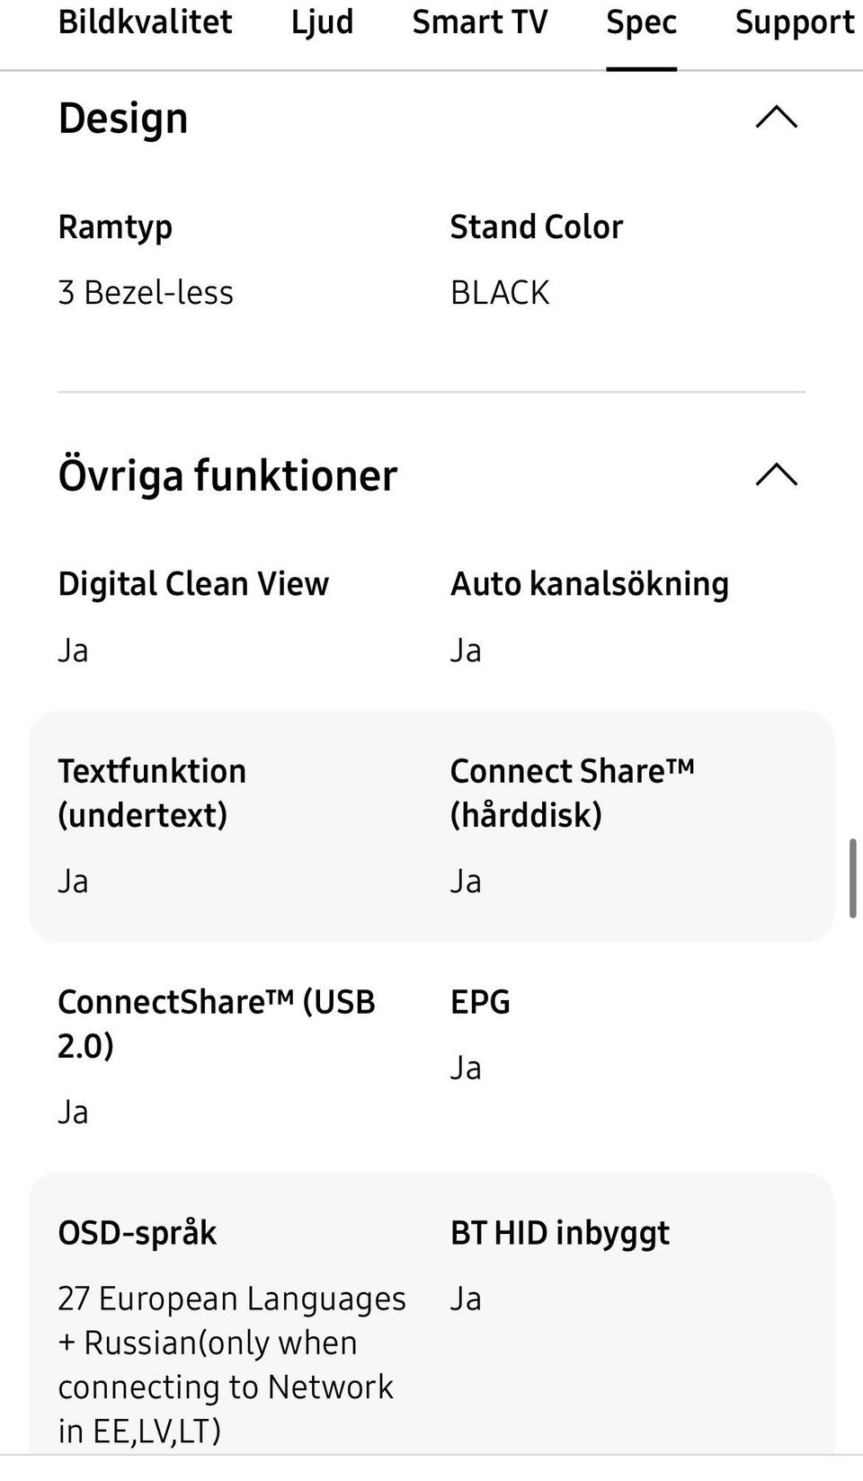The image size is (863, 1481).
Task: Select the Spec tab
Action: tap(641, 22)
